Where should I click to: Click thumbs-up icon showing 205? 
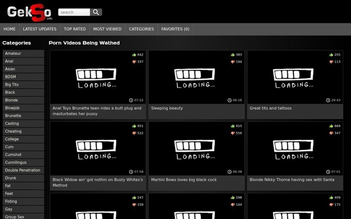(x=331, y=55)
